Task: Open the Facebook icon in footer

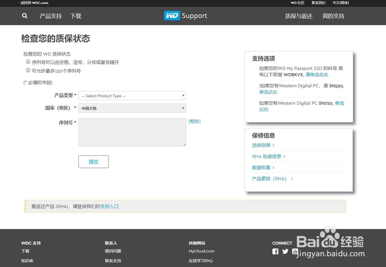Action: tap(276, 251)
